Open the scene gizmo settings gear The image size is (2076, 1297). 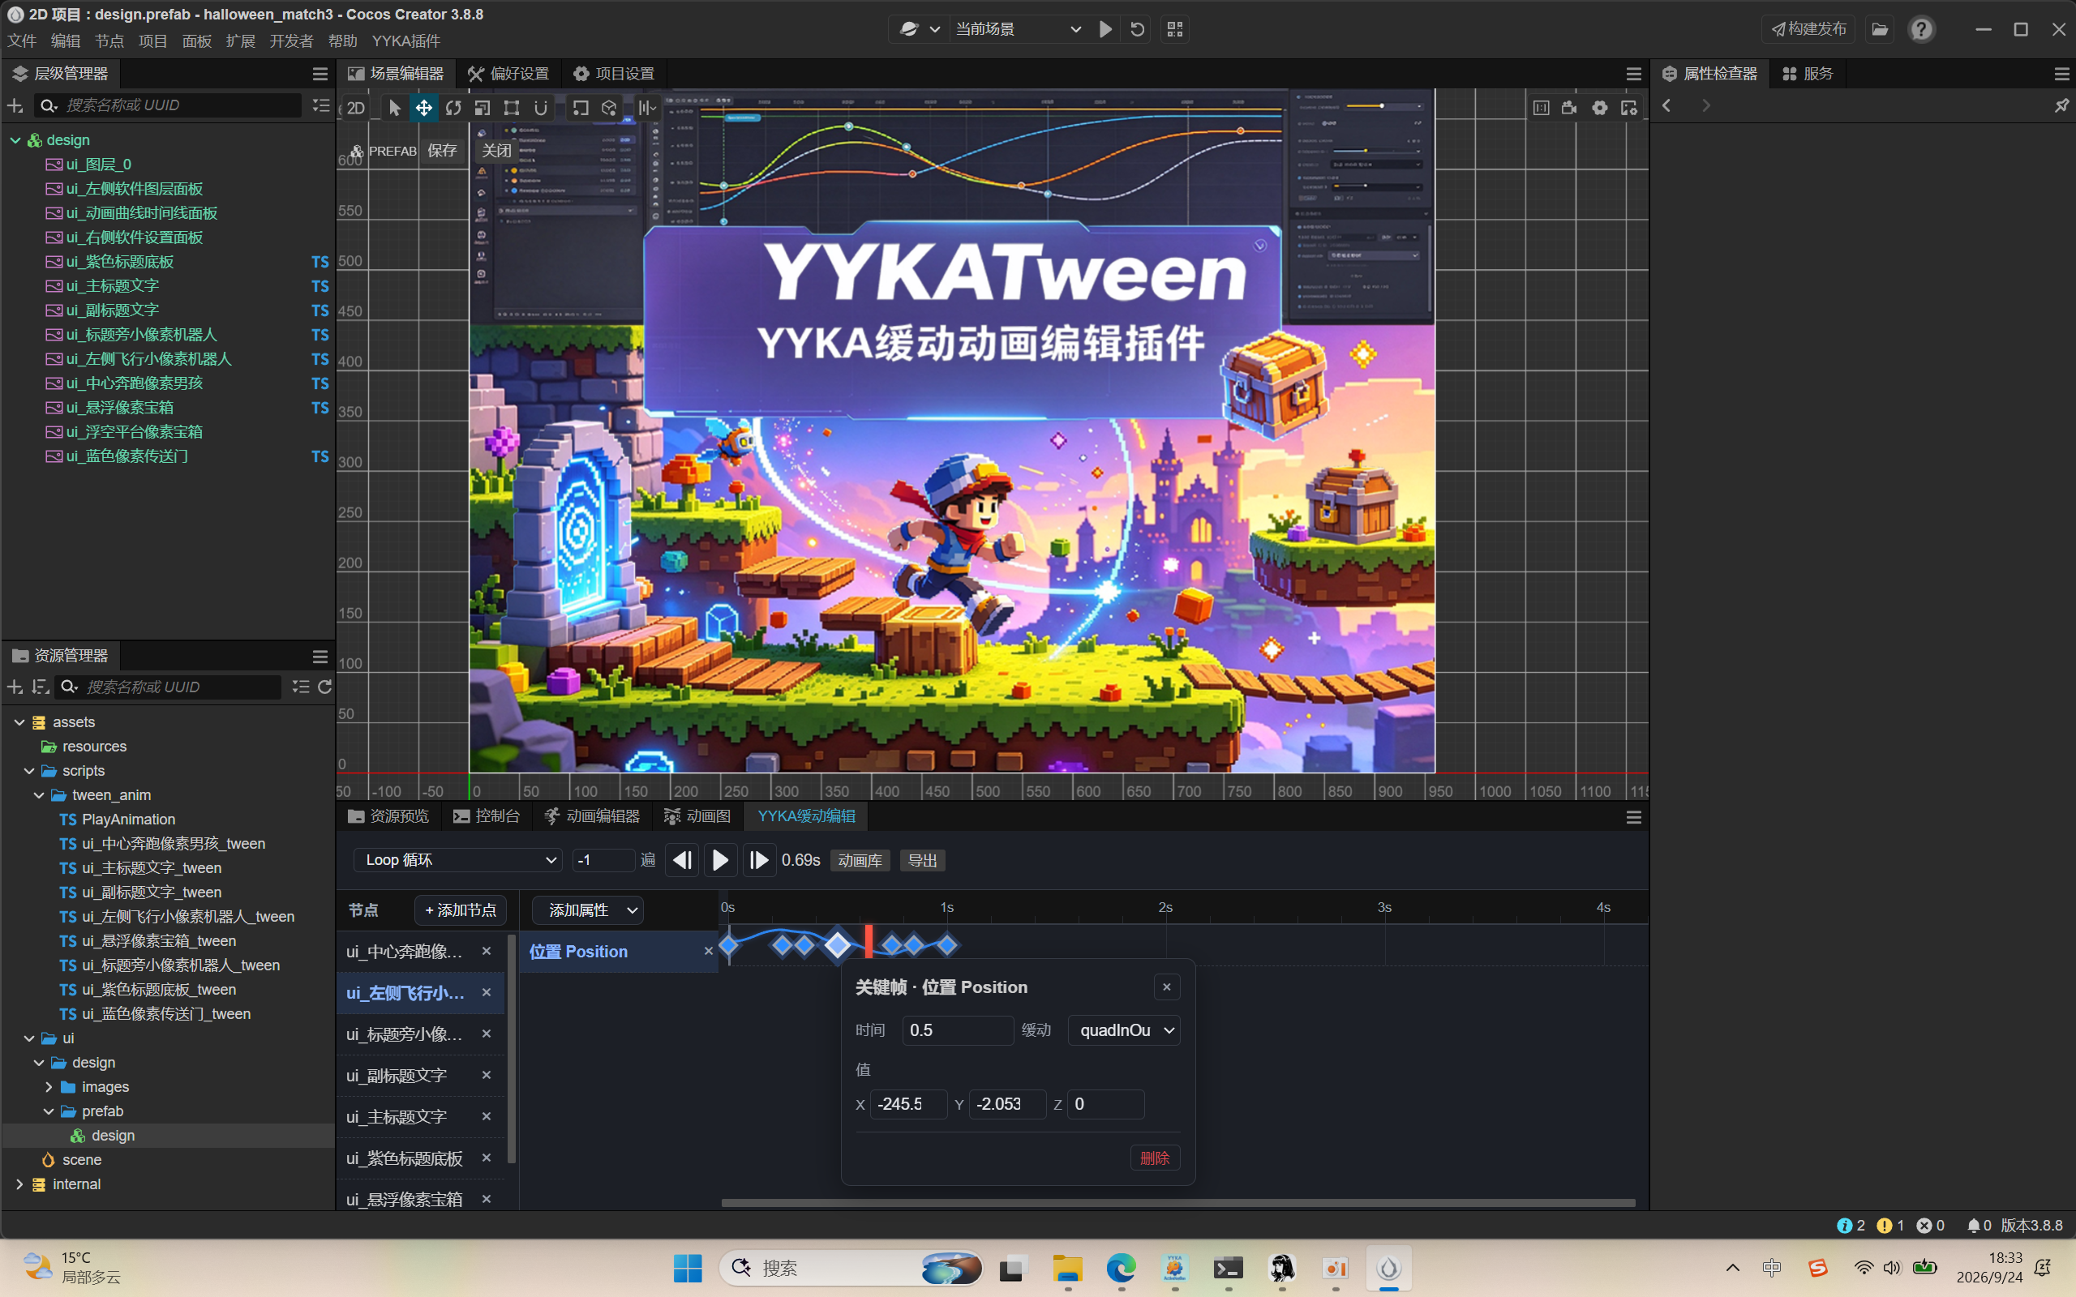(1600, 107)
